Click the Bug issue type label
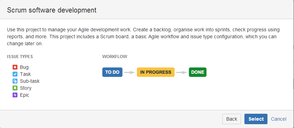Viewport: 294px width, 128px height. [x=24, y=67]
